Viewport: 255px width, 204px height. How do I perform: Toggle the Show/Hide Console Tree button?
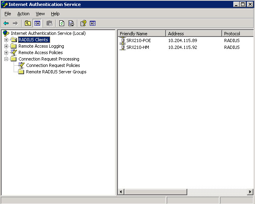pyautogui.click(x=37, y=23)
